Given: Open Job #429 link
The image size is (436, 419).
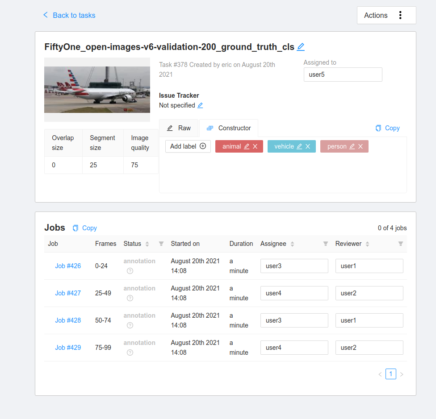Looking at the screenshot, I should click(x=68, y=348).
